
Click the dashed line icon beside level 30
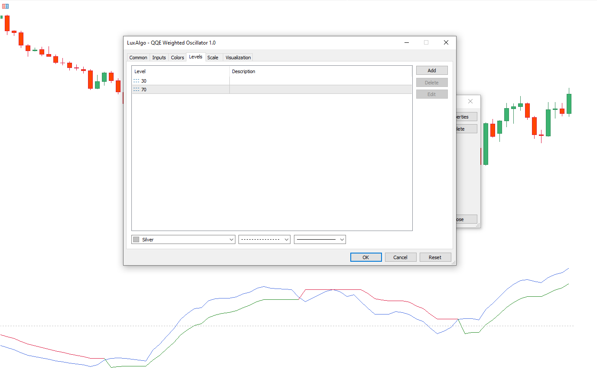coord(136,81)
